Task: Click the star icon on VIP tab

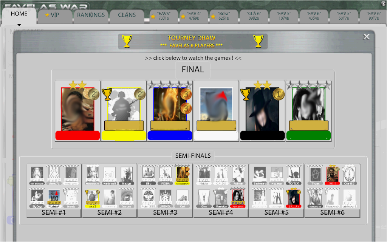Action: click(47, 15)
